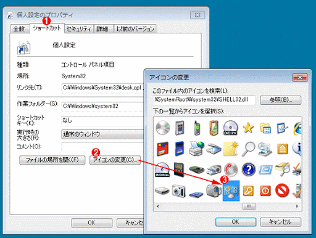Select the orange PDA handheld icon

214,128
